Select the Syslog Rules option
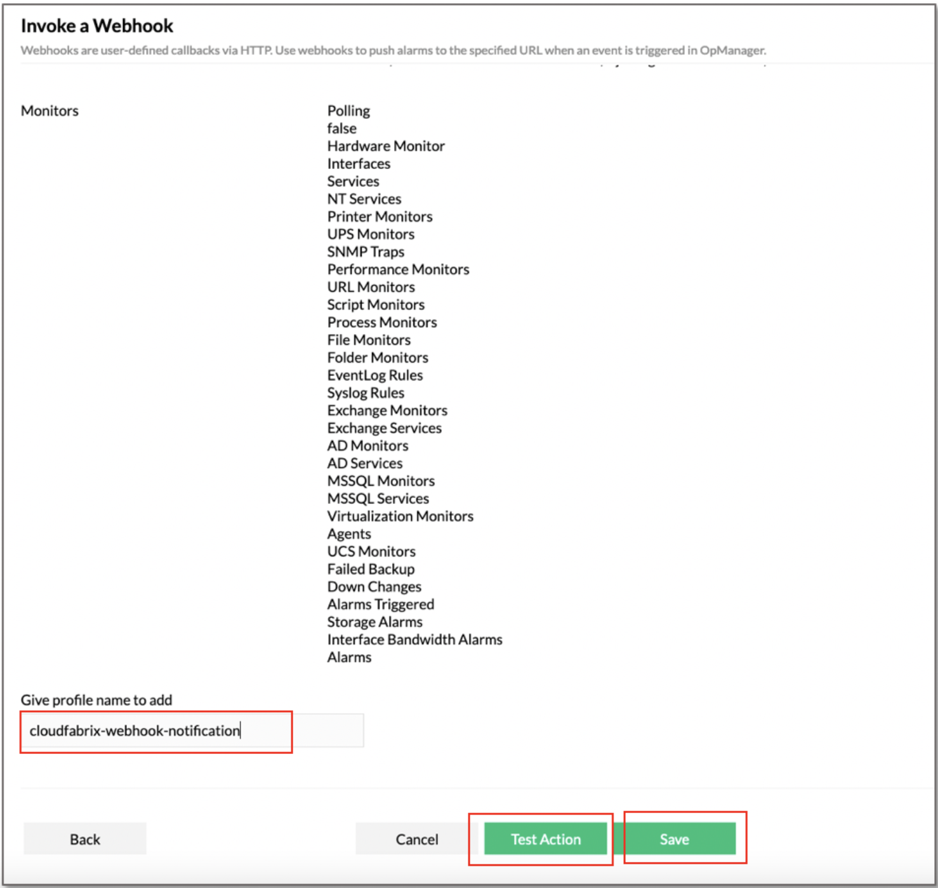 coord(366,393)
